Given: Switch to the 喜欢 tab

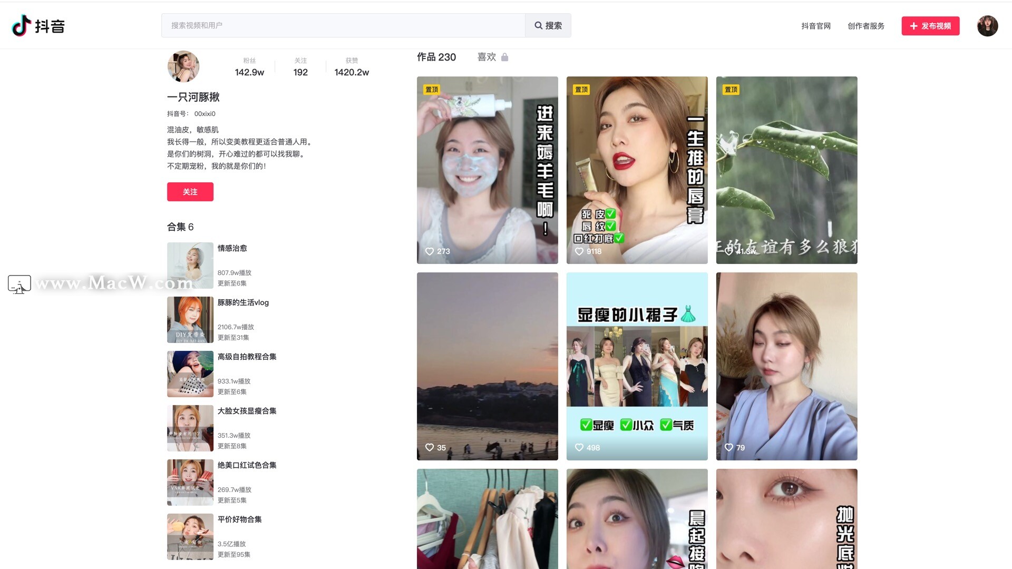Looking at the screenshot, I should click(x=486, y=57).
